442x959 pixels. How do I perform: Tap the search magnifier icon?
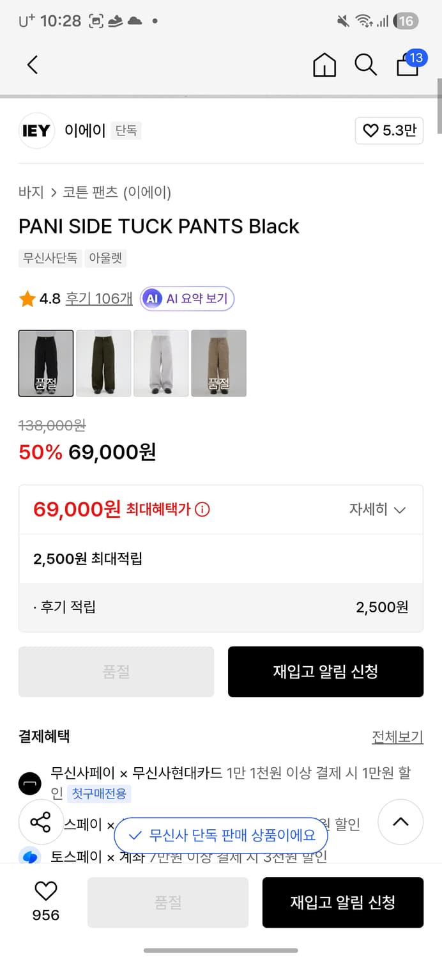[x=365, y=65]
